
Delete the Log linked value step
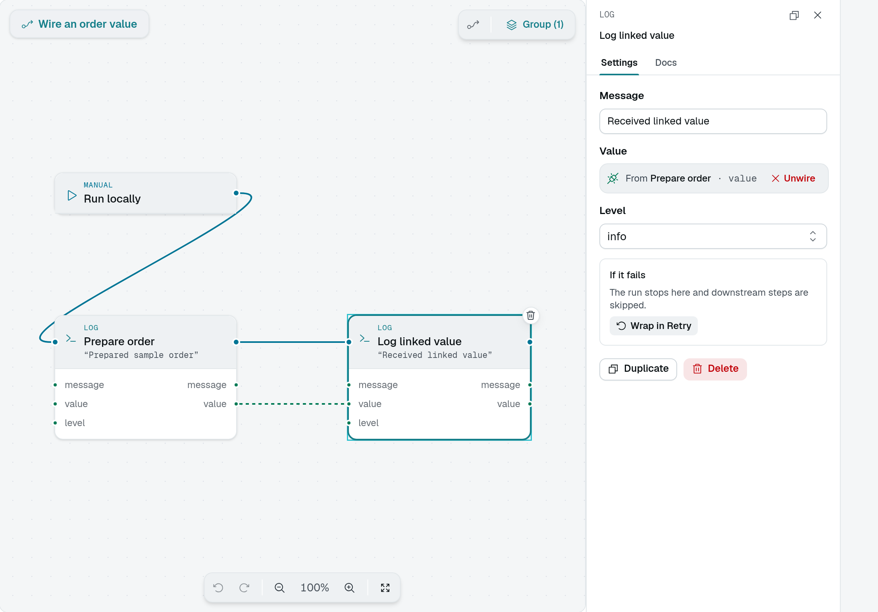pyautogui.click(x=715, y=369)
